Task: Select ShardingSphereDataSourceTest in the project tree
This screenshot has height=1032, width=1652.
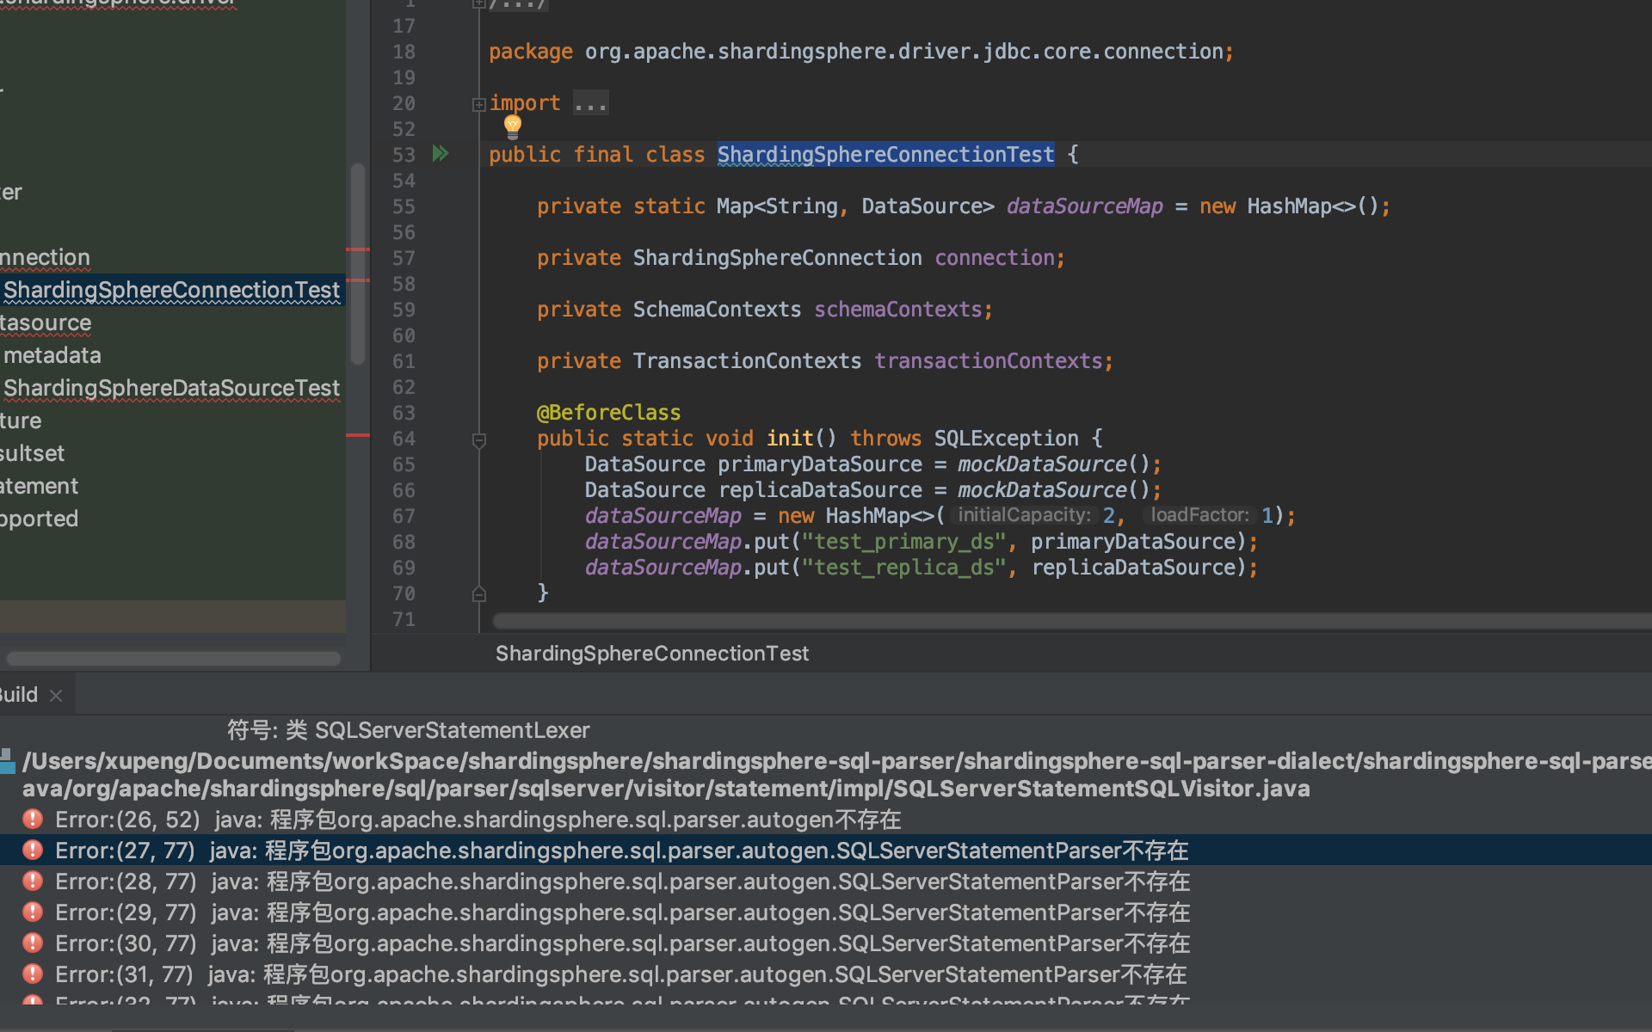Action: pos(171,388)
